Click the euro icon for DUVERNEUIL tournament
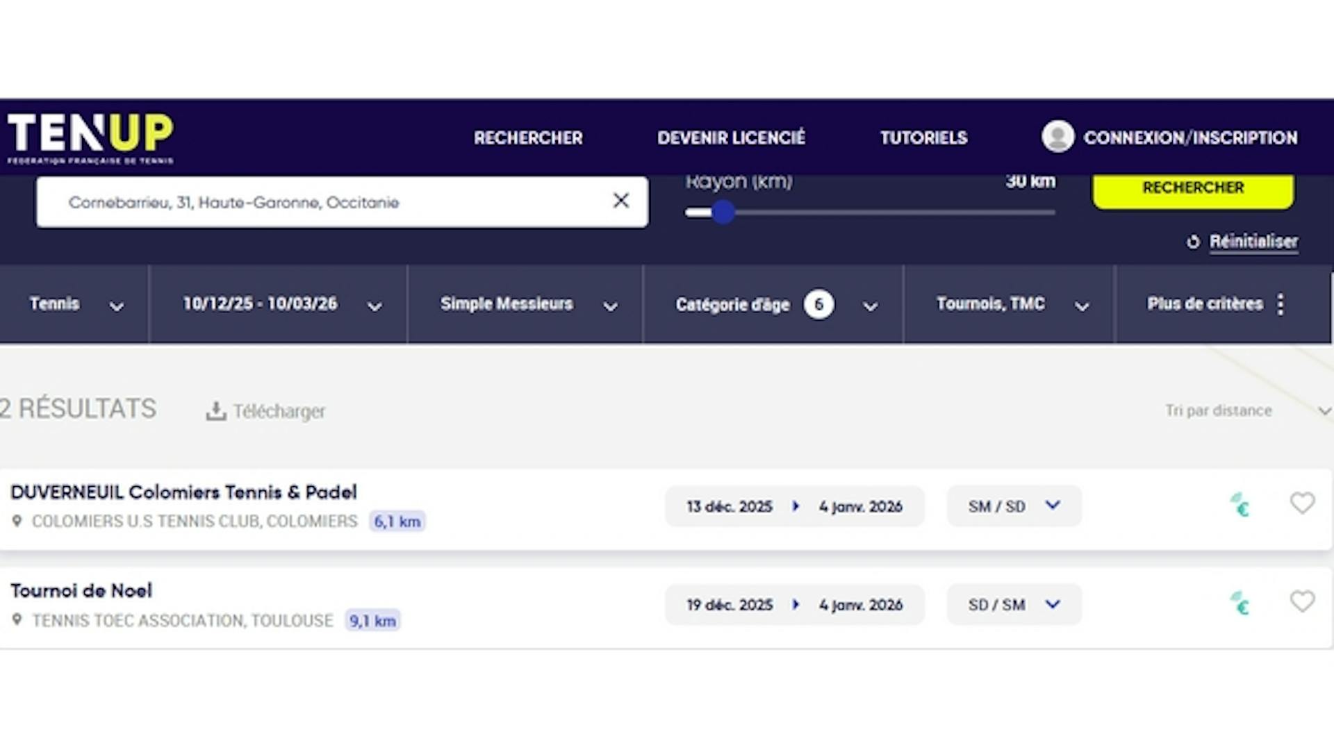The height and width of the screenshot is (750, 1334). 1240,505
